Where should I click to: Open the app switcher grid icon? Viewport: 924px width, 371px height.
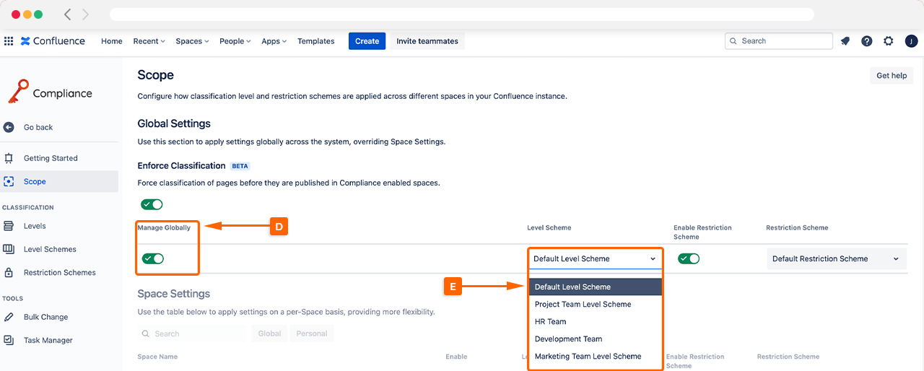tap(9, 41)
